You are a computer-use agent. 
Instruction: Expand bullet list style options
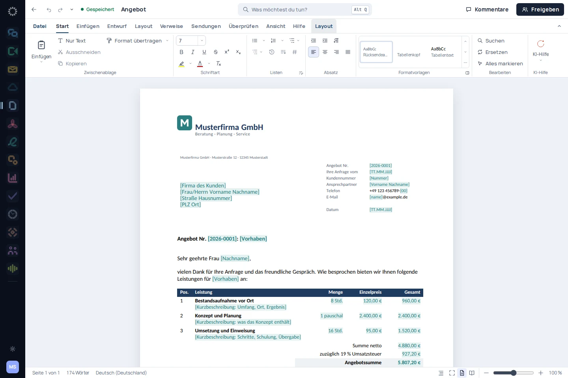tap(264, 41)
